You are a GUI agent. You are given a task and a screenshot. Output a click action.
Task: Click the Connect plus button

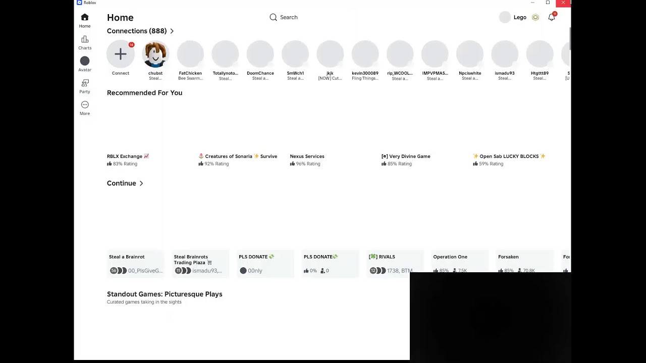point(121,54)
